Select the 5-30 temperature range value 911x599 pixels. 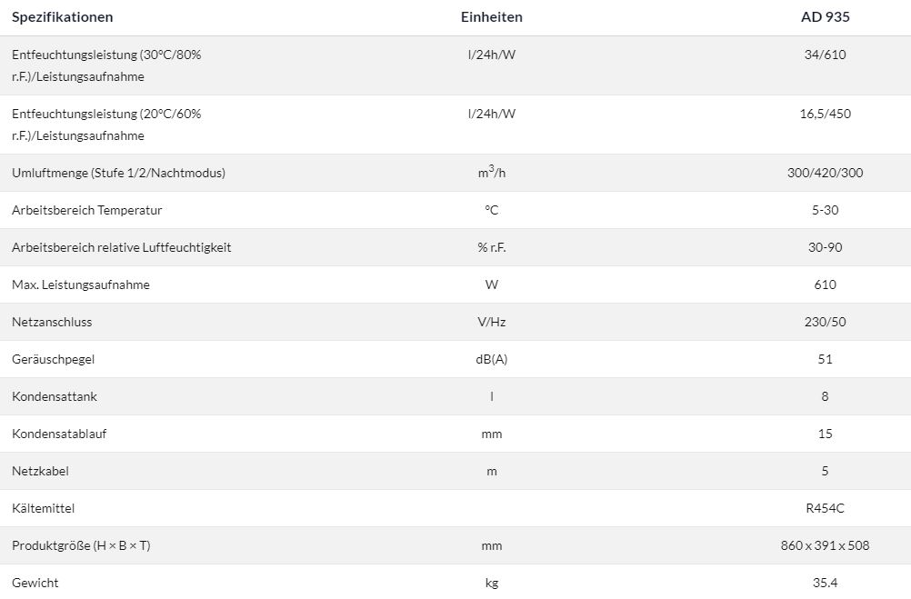click(x=825, y=210)
